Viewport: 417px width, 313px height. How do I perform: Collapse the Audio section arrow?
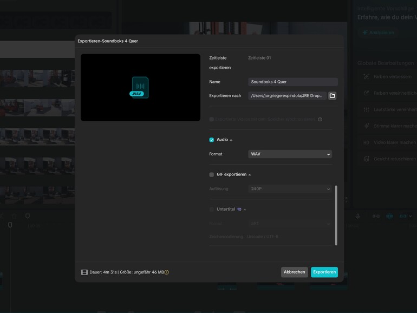[231, 140]
